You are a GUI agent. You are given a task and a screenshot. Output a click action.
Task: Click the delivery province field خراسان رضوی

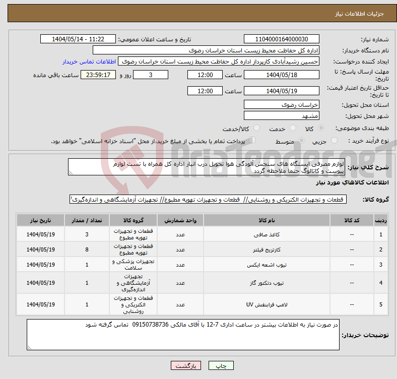click(282, 104)
